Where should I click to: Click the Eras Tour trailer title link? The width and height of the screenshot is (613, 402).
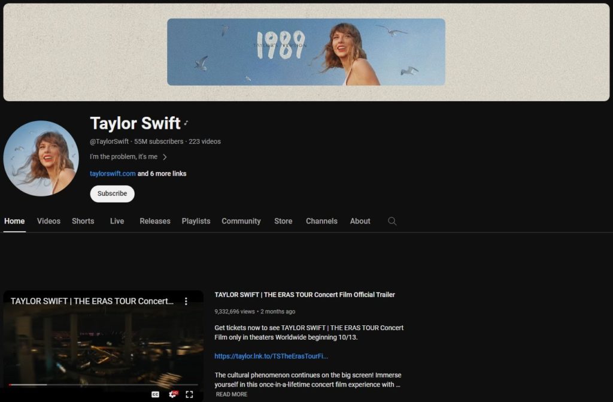pyautogui.click(x=305, y=295)
